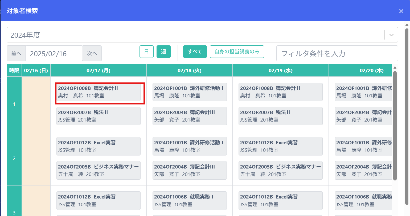Viewport: 410px width, 216px height.
Task: Select Tuesday period 2 簿記会計III class
Action: [x=189, y=170]
